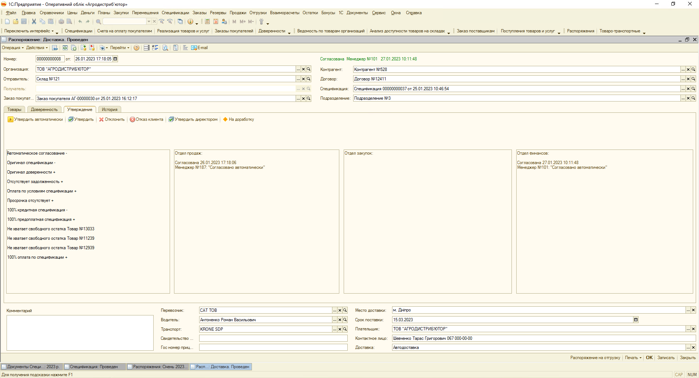The width and height of the screenshot is (699, 378).
Task: Click the wrench service tools icon
Action: tap(261, 22)
